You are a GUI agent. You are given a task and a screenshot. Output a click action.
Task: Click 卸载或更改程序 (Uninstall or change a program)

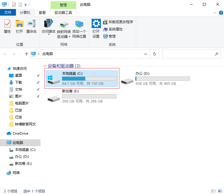point(118,22)
